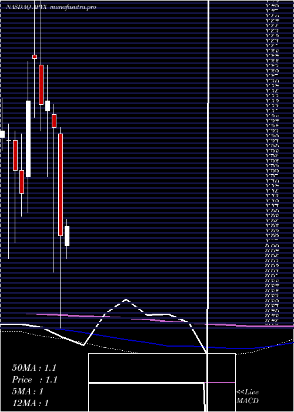Select the tallest white candlestick body
294x412 pixels.
(28, 139)
